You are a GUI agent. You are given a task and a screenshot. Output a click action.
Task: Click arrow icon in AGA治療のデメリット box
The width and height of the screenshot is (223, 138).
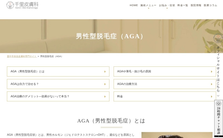(x=105, y=96)
